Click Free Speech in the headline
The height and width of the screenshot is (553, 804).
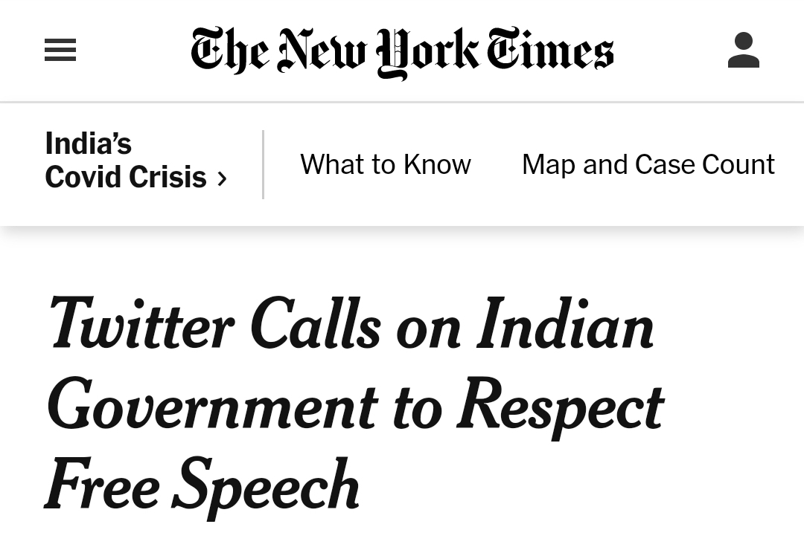[202, 486]
